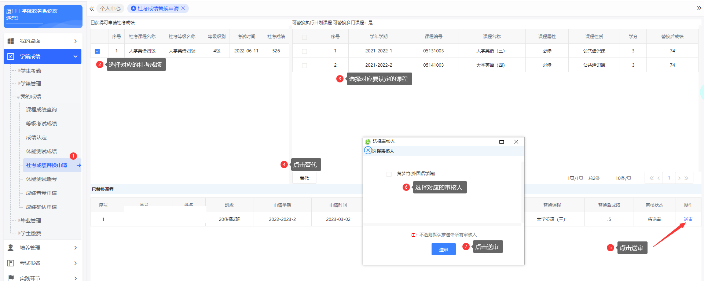Check the 大学英语（三）course row checkbox

coord(304,51)
